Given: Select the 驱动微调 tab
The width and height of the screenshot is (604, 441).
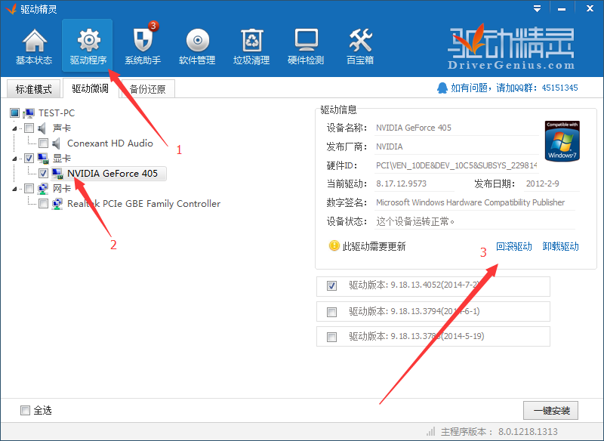Looking at the screenshot, I should point(90,88).
